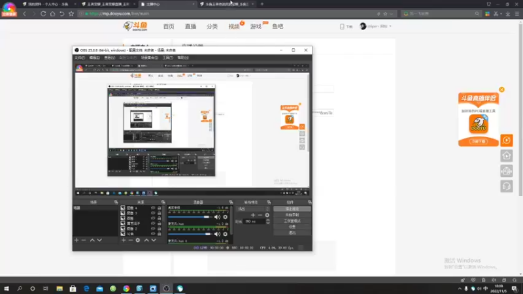Click 停止推流 stop streaming button
The width and height of the screenshot is (523, 294).
(292, 208)
